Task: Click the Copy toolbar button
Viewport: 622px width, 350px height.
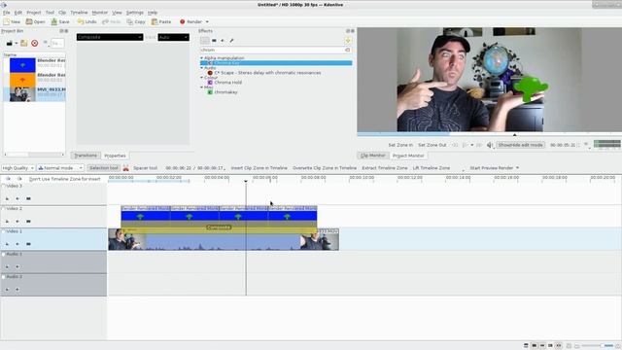Action: [x=136, y=21]
